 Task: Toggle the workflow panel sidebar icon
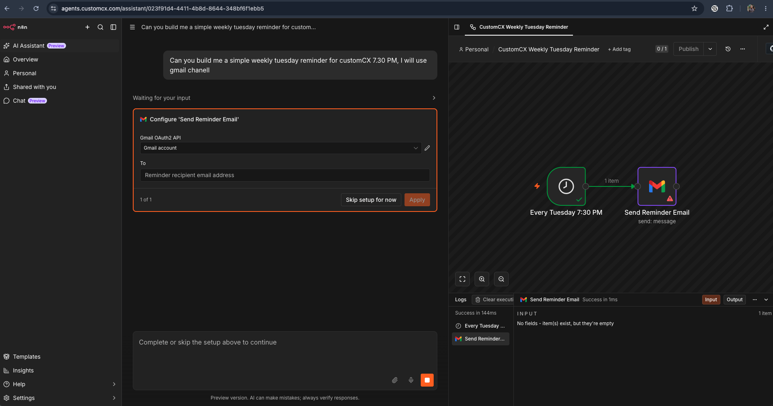[x=457, y=27]
